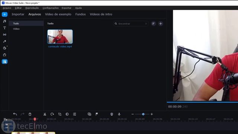Open the Arquivo menu
238x134 pixels.
click(x=7, y=8)
